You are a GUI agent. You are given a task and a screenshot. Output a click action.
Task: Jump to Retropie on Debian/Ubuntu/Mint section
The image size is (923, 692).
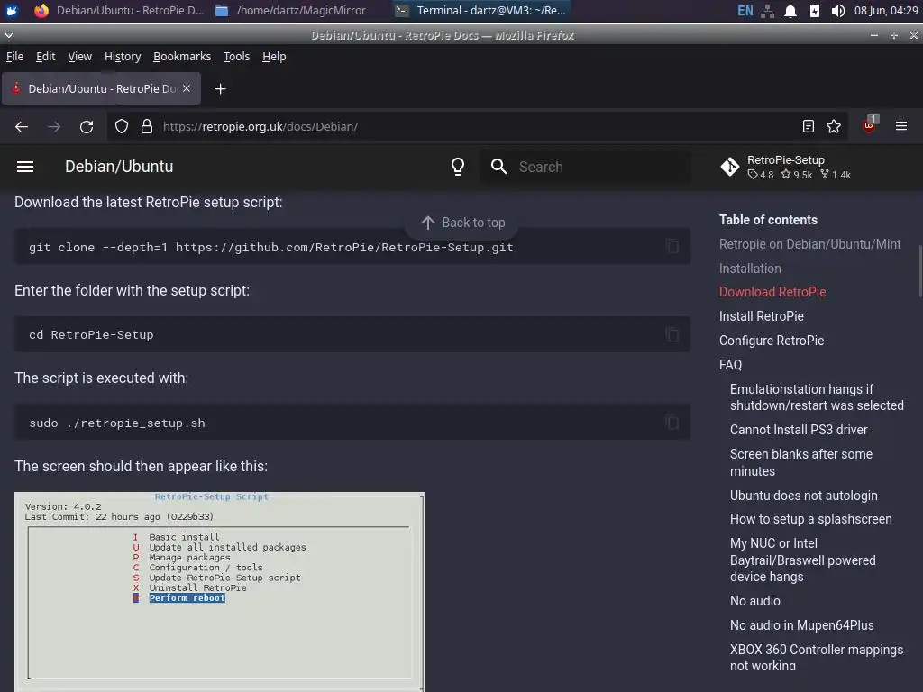tap(809, 244)
